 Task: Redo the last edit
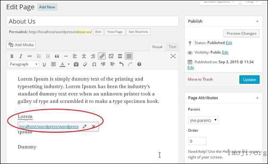[x=130, y=65]
